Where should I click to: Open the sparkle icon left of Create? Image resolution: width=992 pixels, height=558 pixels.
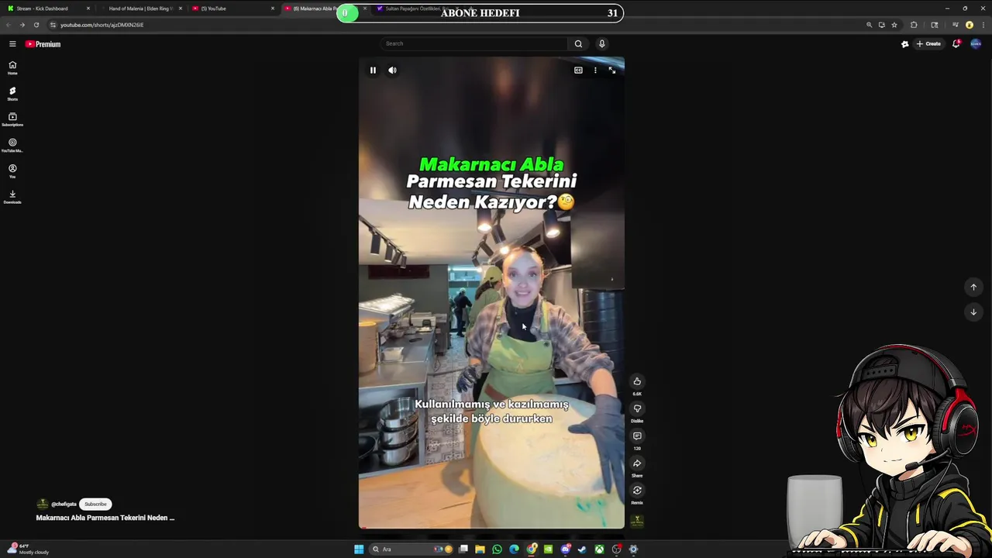click(x=904, y=44)
